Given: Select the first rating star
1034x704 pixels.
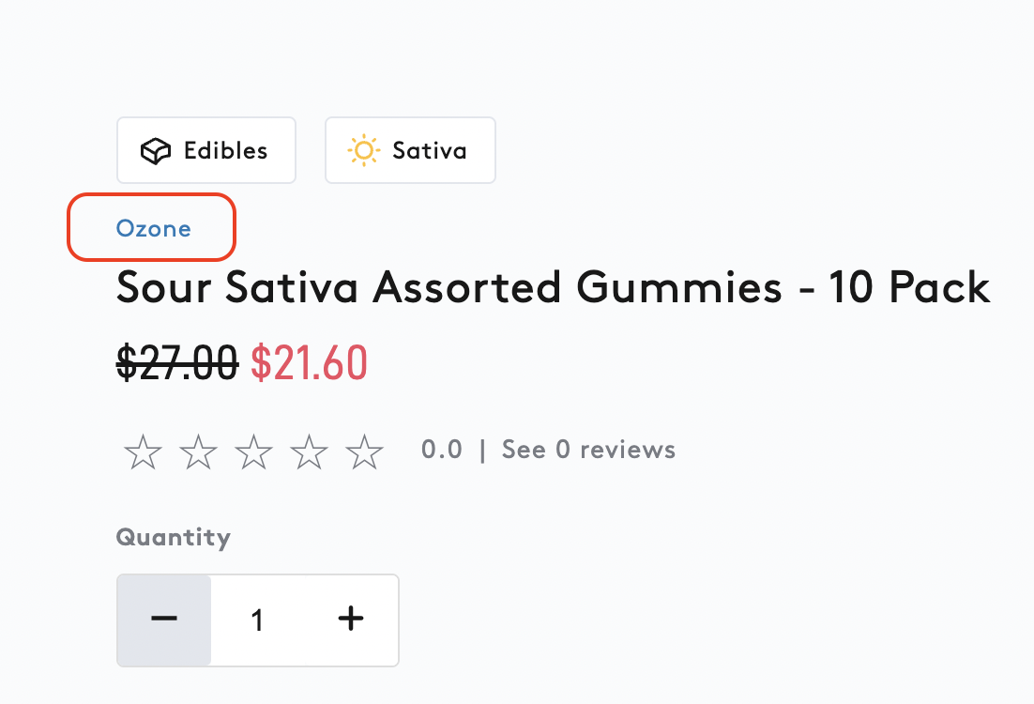Looking at the screenshot, I should pyautogui.click(x=144, y=451).
